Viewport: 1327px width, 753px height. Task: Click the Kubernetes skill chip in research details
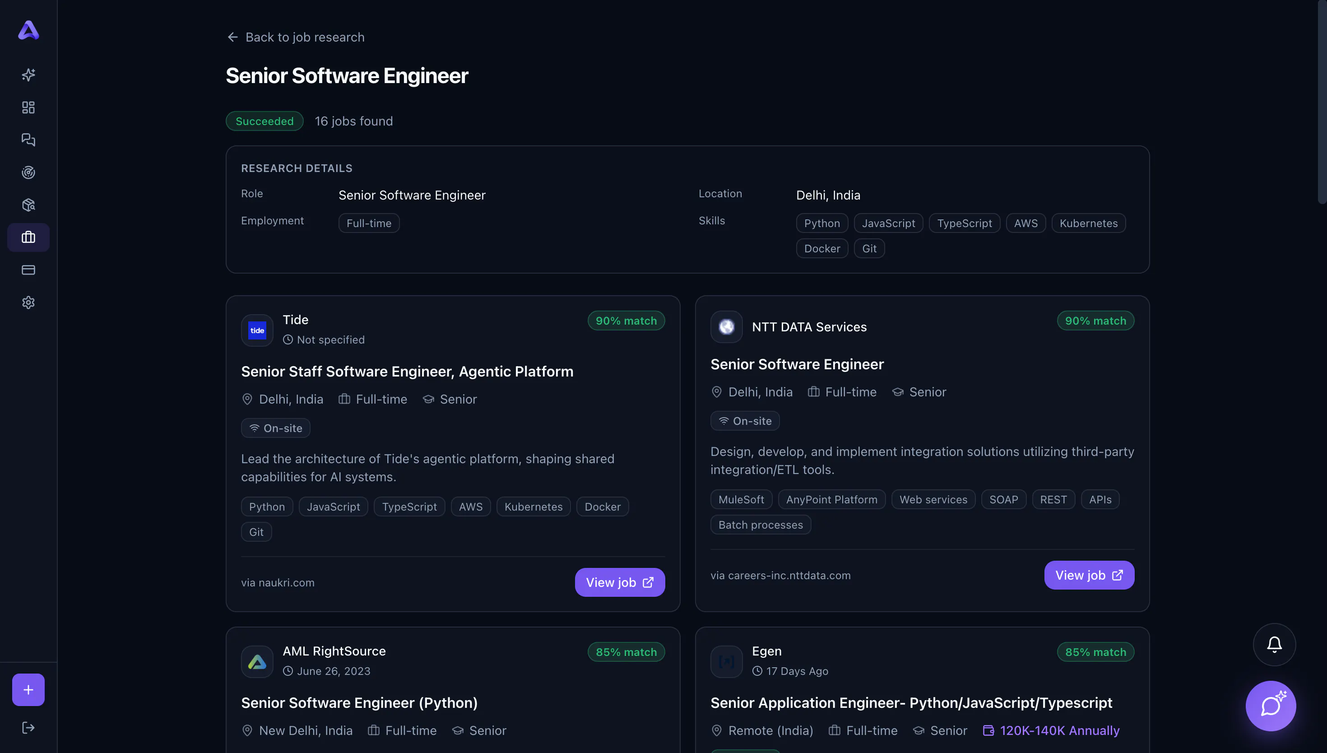click(1089, 223)
